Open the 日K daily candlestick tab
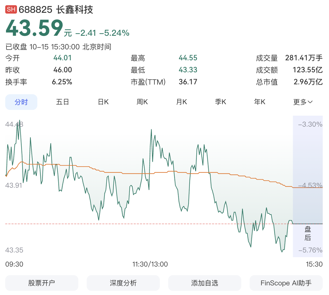329x295 pixels. 103,102
